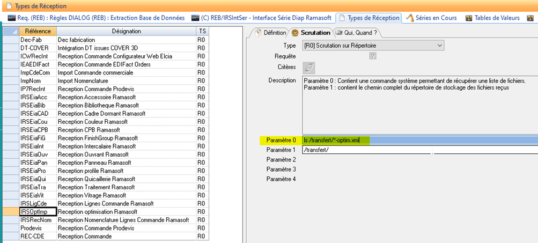Click the Critères icon button
Image resolution: width=538 pixels, height=243 pixels.
coord(309,67)
